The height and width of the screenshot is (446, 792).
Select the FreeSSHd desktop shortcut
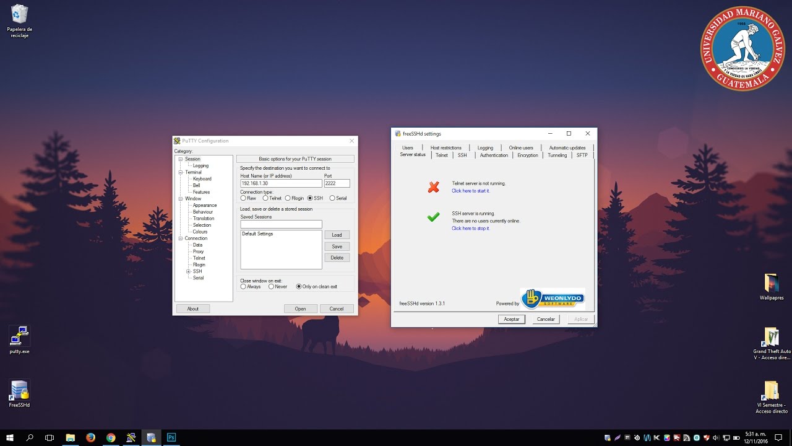pos(19,393)
